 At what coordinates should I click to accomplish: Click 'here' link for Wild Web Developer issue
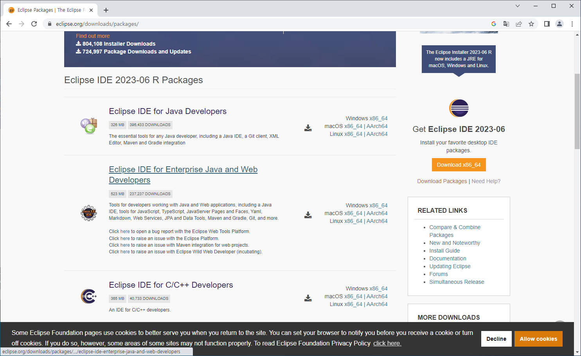point(125,252)
